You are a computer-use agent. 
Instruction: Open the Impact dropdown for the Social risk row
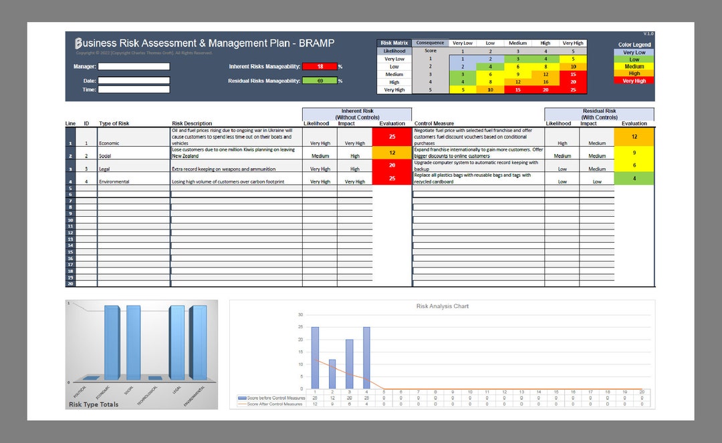pos(355,155)
